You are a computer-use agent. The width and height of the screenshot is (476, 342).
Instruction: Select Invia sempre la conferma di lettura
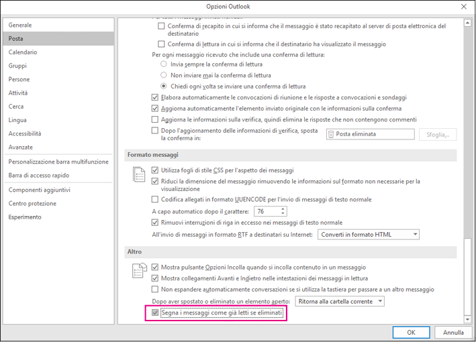[x=164, y=64]
